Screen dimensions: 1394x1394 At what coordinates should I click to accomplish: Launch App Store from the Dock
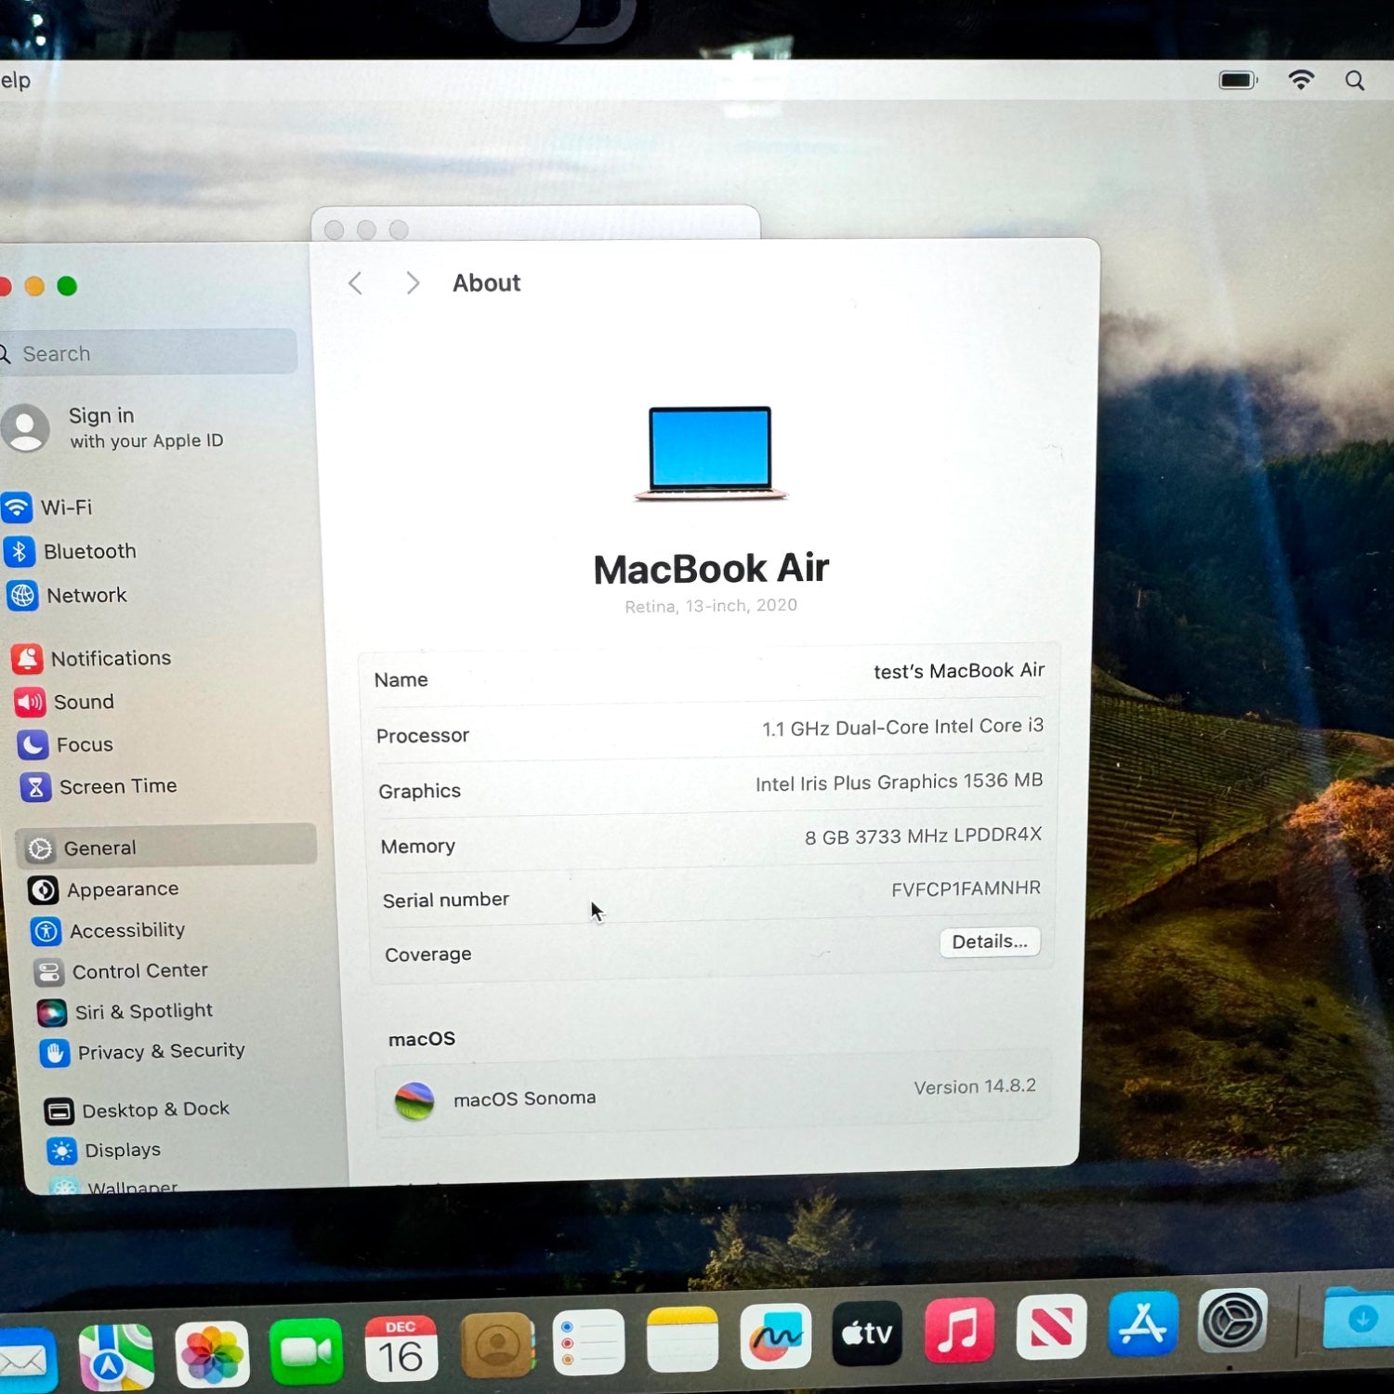pyautogui.click(x=1142, y=1324)
